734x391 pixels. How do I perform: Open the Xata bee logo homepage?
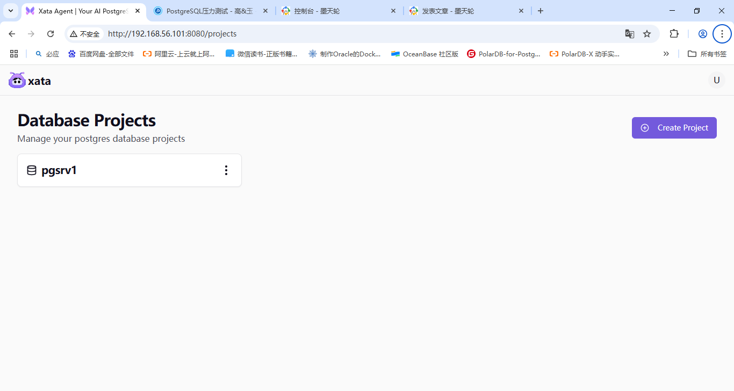click(x=17, y=80)
